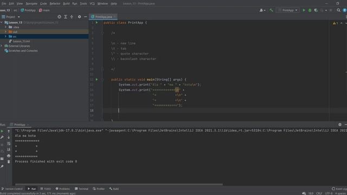This screenshot has height=195, width=347.
Task: Hide the Project tool window
Action: tap(86, 17)
